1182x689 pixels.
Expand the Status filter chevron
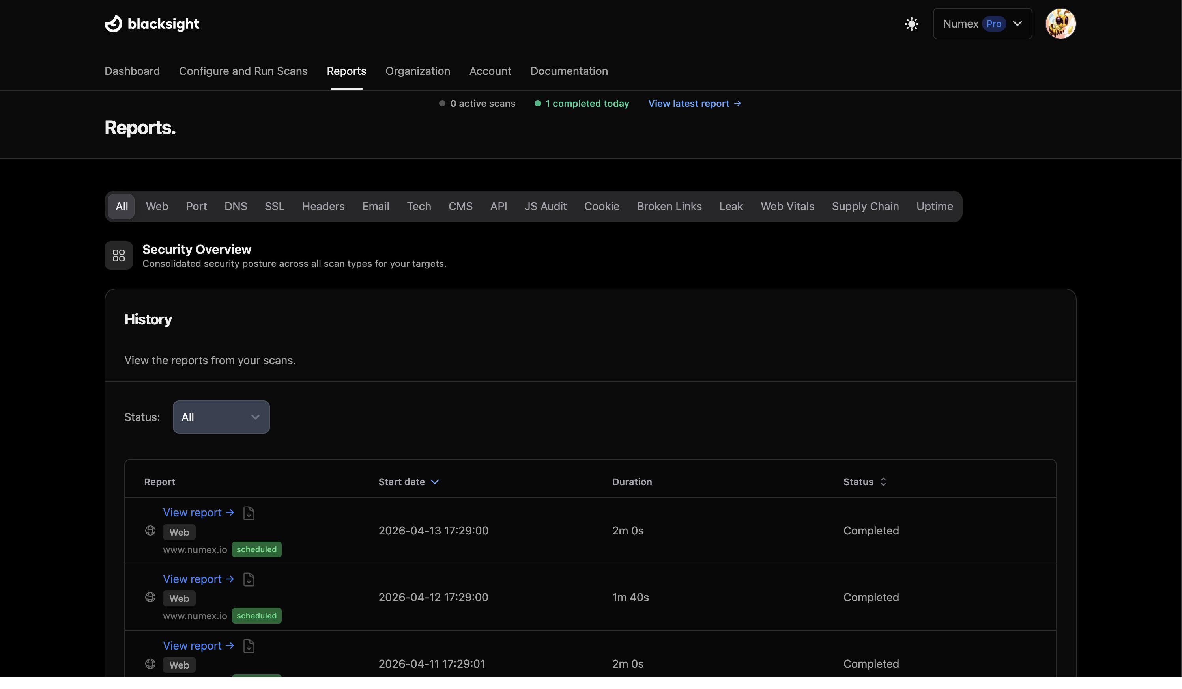[255, 417]
